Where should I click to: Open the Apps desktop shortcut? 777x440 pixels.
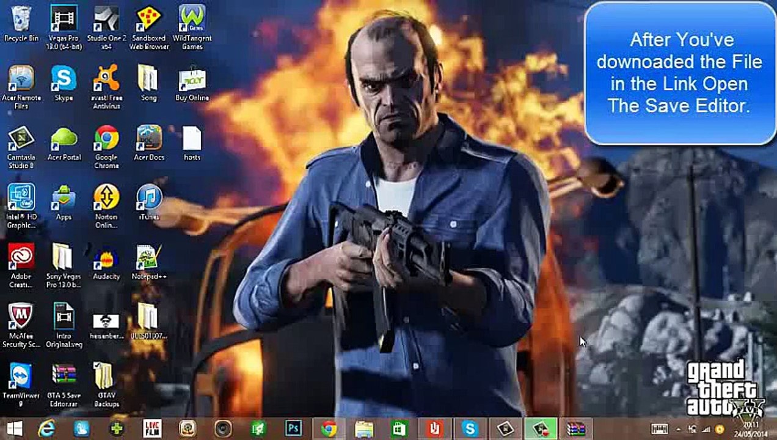click(x=64, y=203)
